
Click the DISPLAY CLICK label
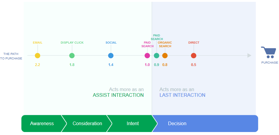72,43
